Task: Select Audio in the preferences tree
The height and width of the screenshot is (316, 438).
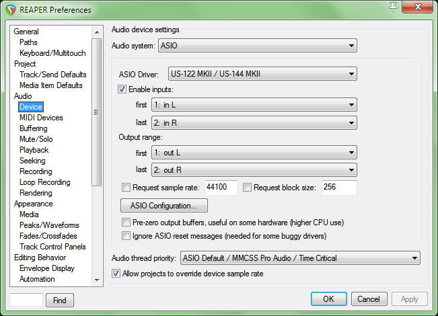Action: tap(23, 96)
